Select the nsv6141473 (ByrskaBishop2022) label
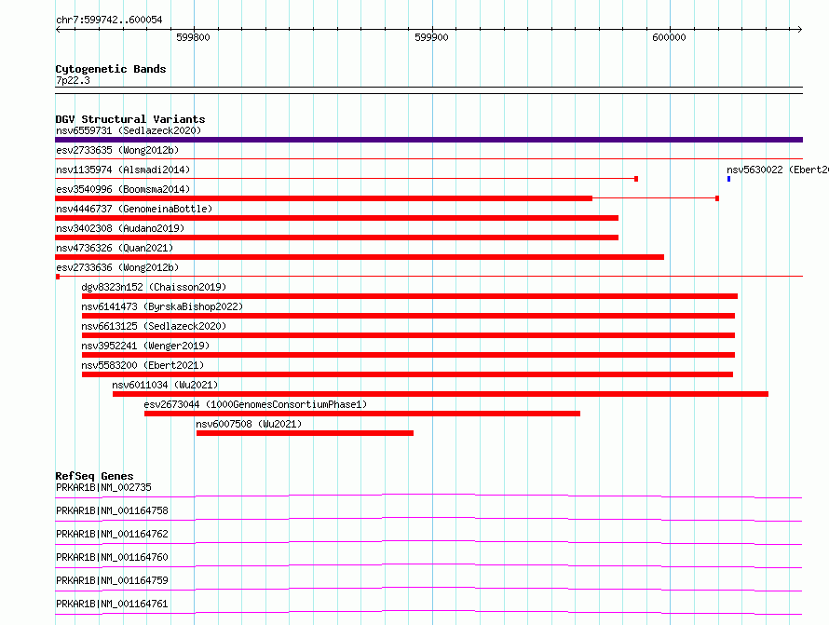This screenshot has height=625, width=829. [x=162, y=306]
